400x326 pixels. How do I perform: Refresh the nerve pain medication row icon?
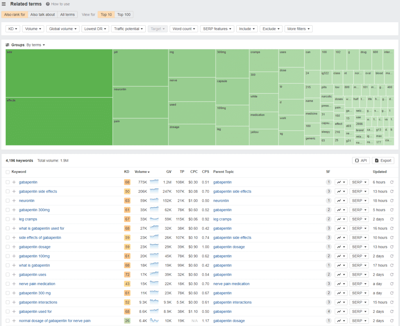pyautogui.click(x=392, y=284)
